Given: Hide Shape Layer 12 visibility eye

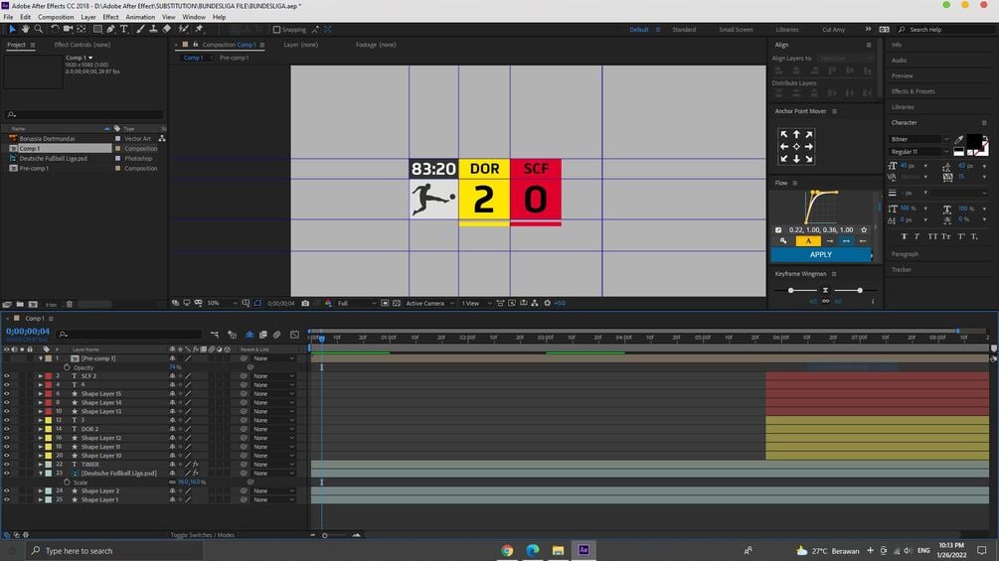Looking at the screenshot, I should coord(6,438).
